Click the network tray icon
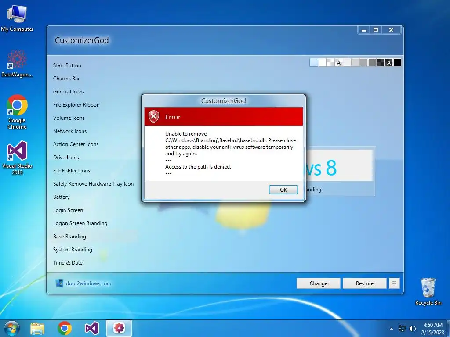 click(402, 329)
